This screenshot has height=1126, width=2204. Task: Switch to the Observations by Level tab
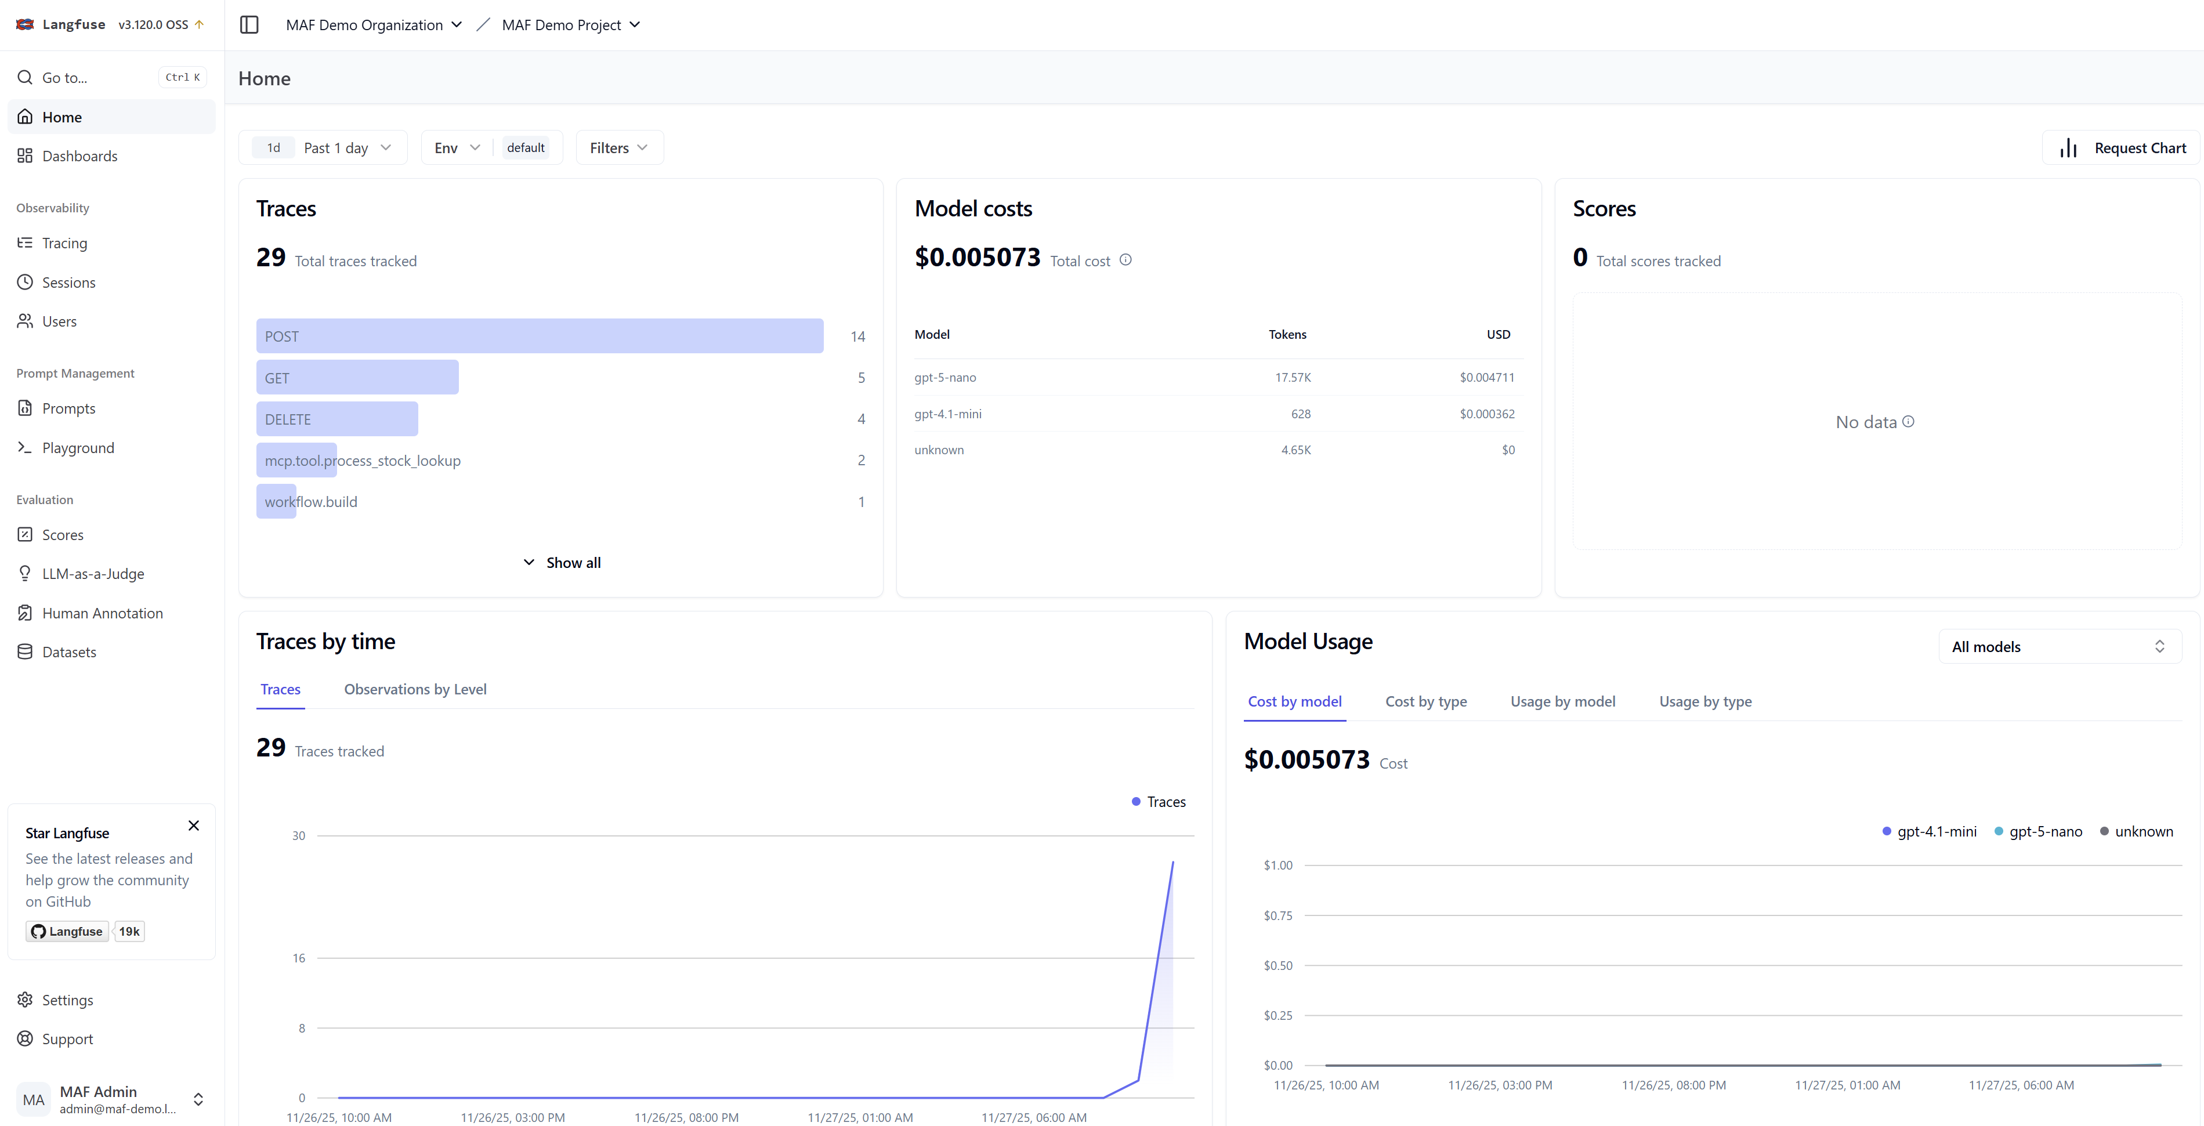point(415,690)
